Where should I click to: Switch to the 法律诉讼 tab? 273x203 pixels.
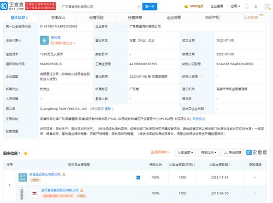click(x=58, y=18)
